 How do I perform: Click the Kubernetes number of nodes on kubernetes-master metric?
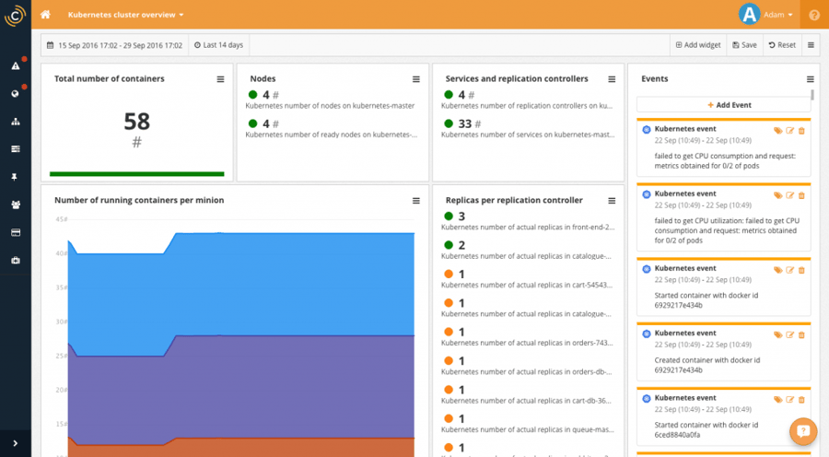point(330,106)
